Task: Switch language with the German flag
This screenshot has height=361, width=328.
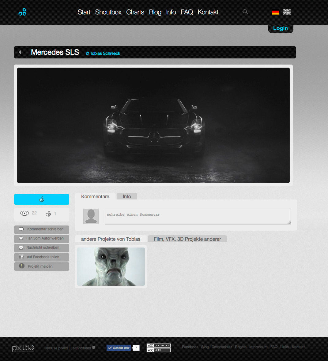Action: 275,12
